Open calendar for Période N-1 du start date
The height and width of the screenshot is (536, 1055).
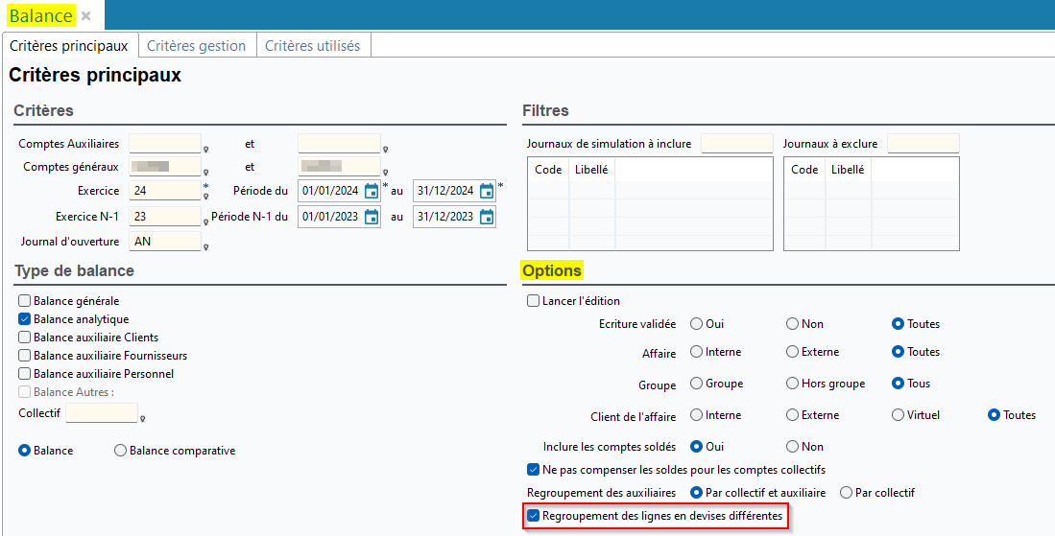[x=372, y=217]
